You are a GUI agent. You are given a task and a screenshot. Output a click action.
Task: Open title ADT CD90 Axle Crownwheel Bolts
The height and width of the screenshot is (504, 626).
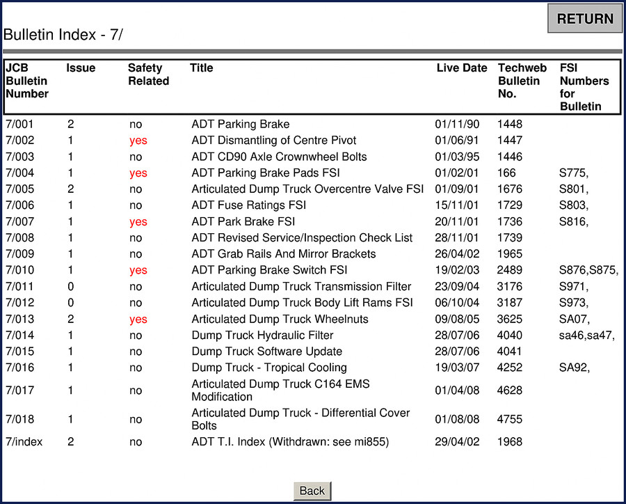pyautogui.click(x=279, y=157)
